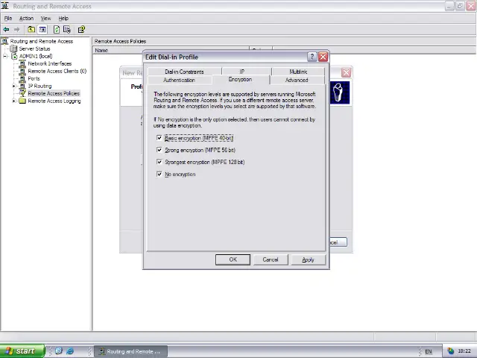The width and height of the screenshot is (477, 358).
Task: Select ADMIN1 (local) in the tree
Action: pos(36,57)
